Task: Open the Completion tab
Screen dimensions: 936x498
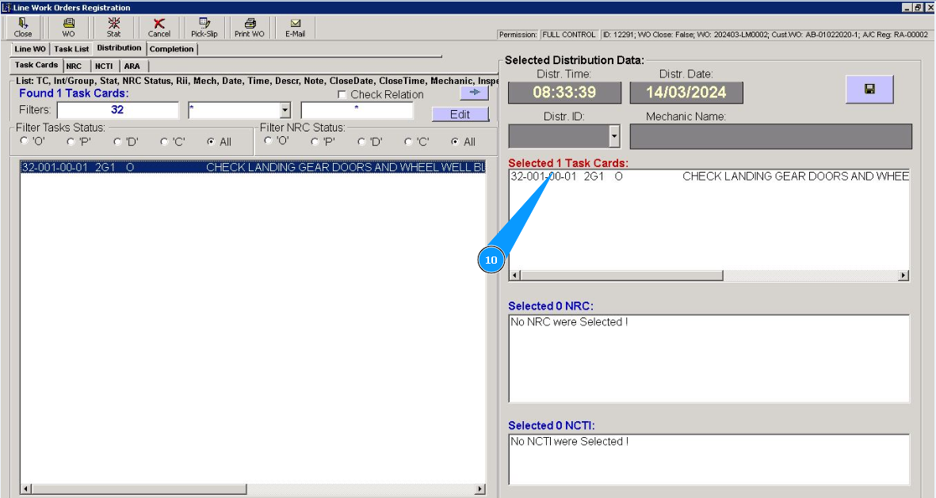Action: [171, 49]
